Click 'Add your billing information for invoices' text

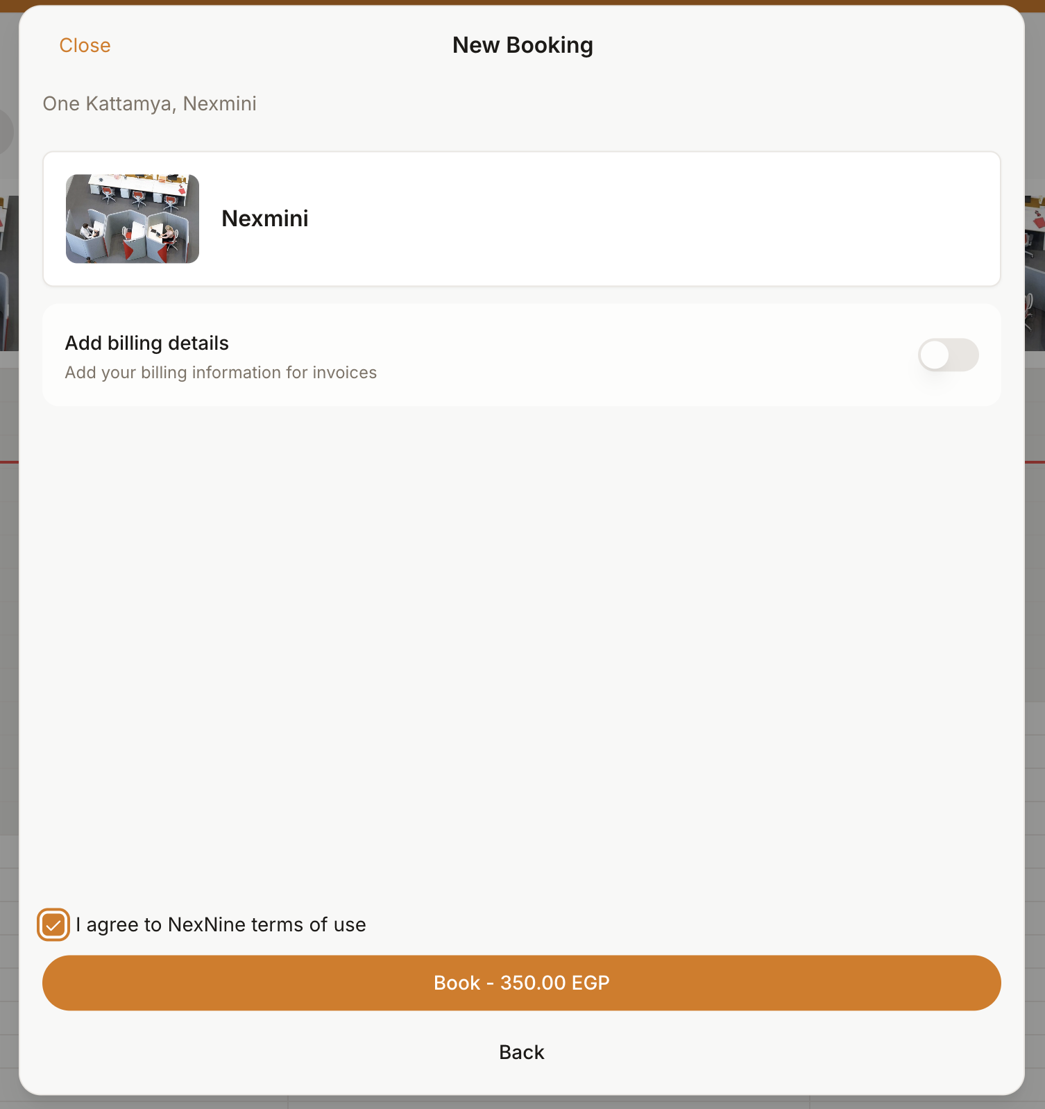click(221, 373)
